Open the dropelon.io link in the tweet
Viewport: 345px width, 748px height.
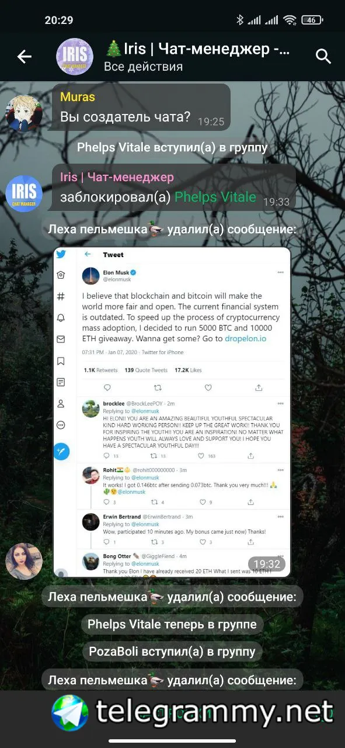click(249, 338)
